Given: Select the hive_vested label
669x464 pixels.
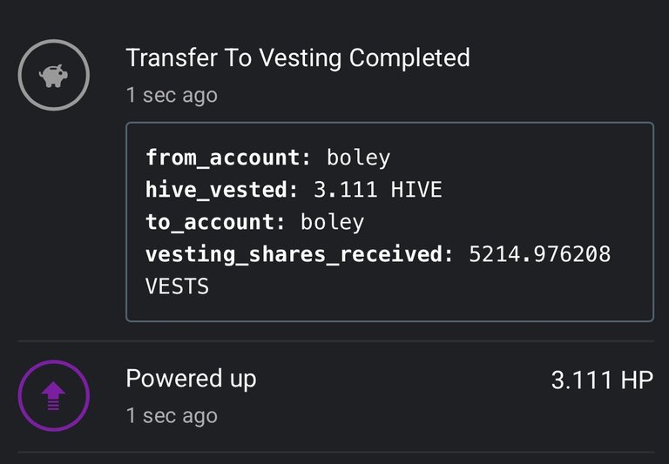Looking at the screenshot, I should [x=222, y=190].
